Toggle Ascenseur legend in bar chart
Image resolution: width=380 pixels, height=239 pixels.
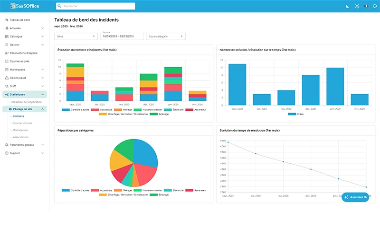tap(196, 110)
